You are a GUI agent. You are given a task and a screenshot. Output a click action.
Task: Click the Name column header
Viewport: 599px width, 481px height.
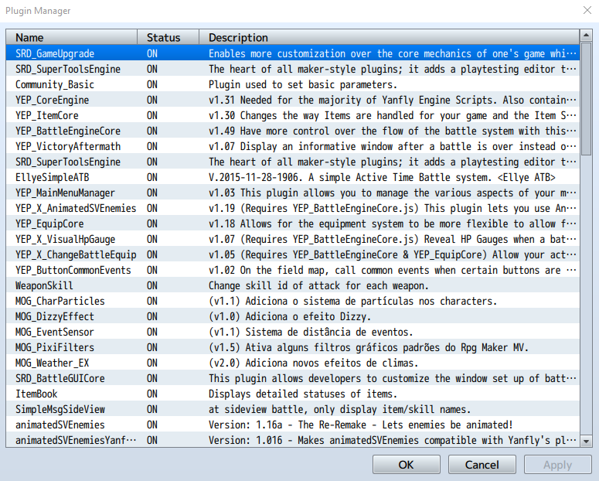tap(72, 37)
